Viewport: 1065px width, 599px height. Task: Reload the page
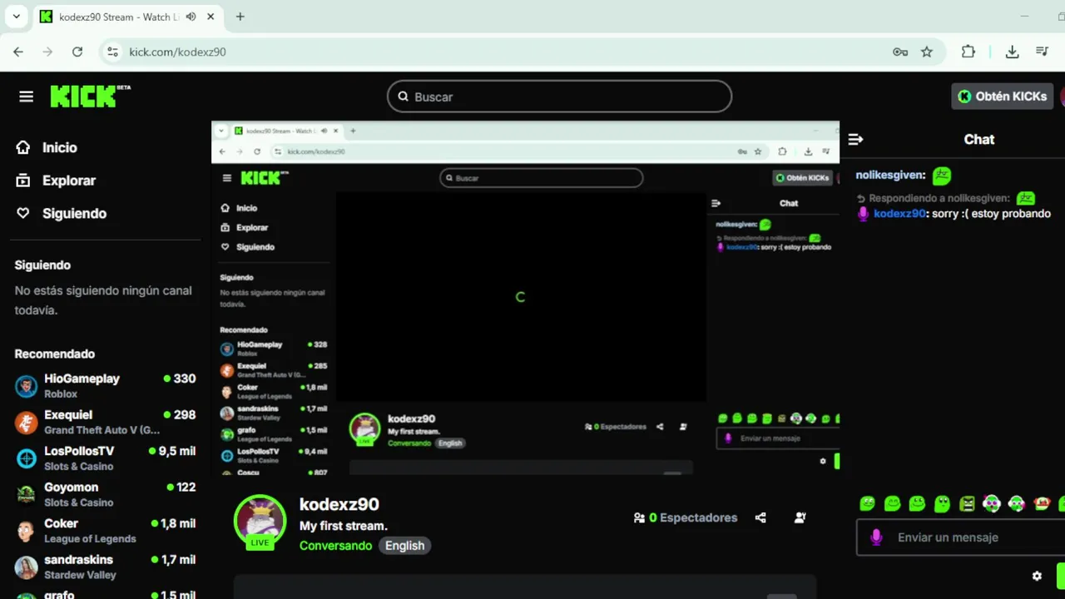pos(77,52)
